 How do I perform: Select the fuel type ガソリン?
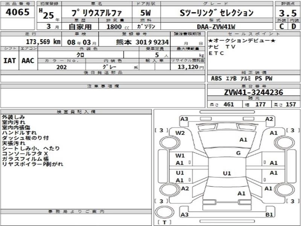point(146,26)
